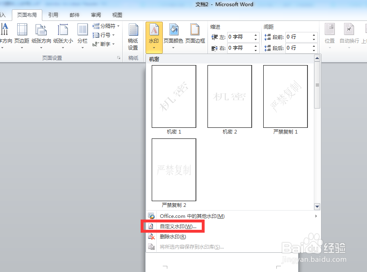The width and height of the screenshot is (367, 272).
Task: Switch to References (引用) tab
Action: 53,15
